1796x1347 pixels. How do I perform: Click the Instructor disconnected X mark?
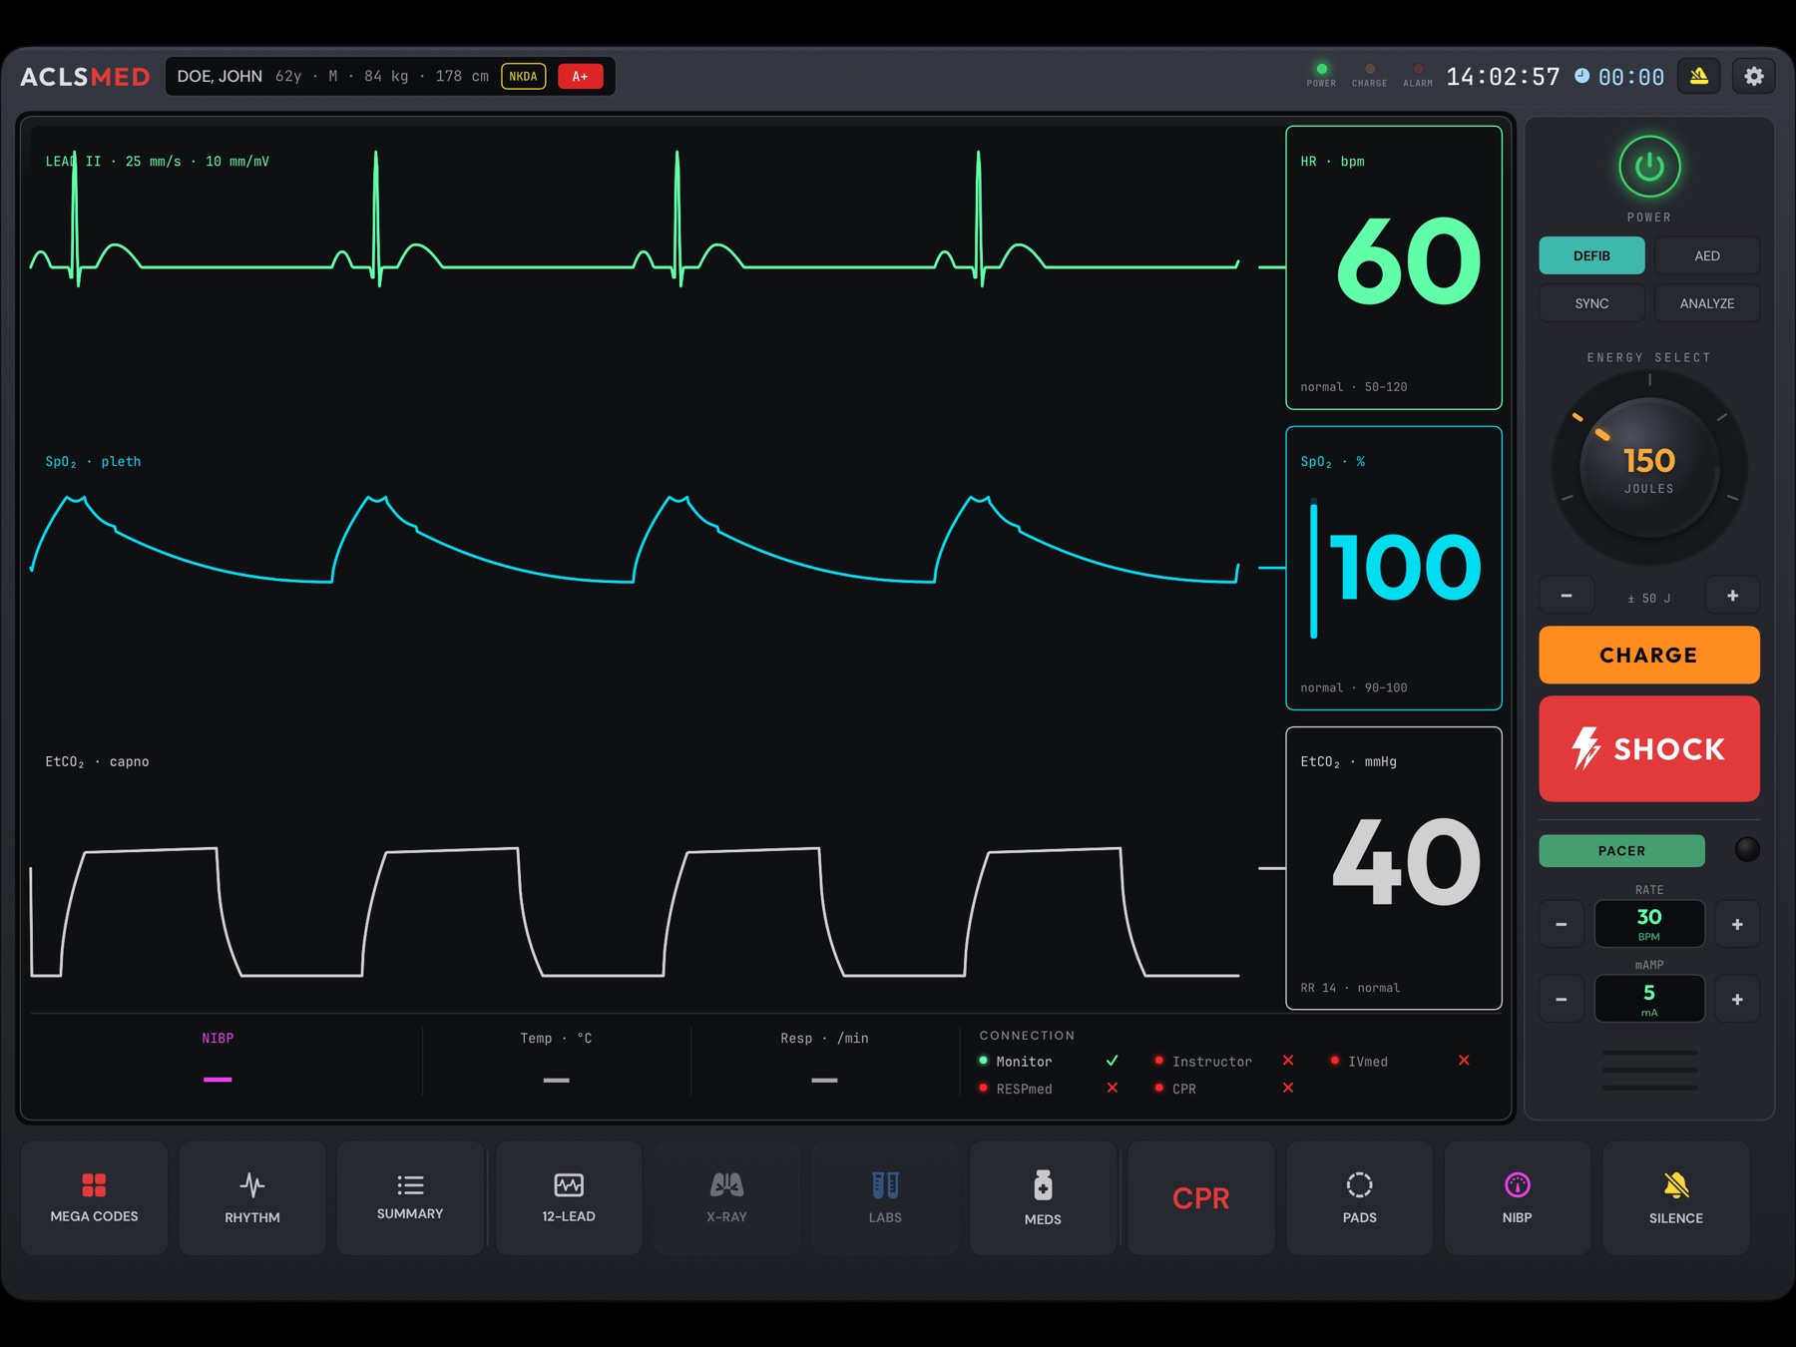coord(1288,1061)
